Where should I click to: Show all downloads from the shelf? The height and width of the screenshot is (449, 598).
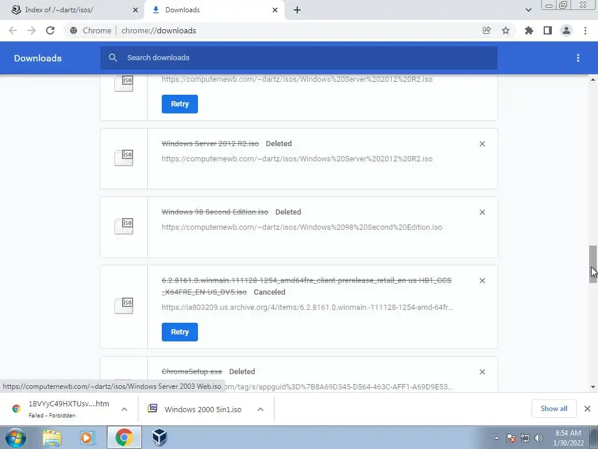coord(554,409)
